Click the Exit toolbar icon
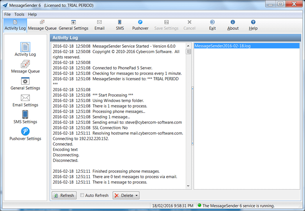This screenshot has height=211, width=305. pyautogui.click(x=212, y=22)
